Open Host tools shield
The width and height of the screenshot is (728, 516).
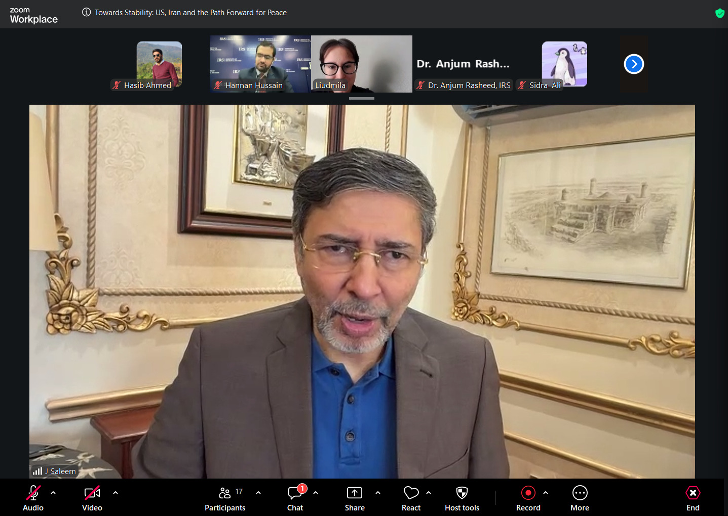(x=462, y=493)
